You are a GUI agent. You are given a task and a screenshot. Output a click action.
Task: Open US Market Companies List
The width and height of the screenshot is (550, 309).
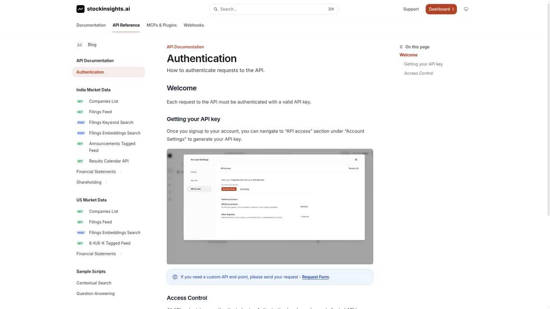[x=104, y=212]
